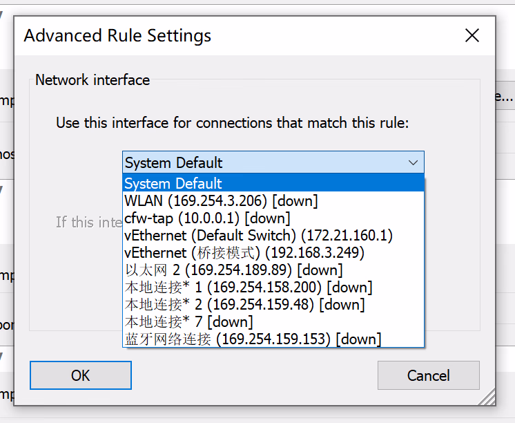The image size is (515, 423).
Task: Click the System Default combo box field
Action: click(x=262, y=163)
